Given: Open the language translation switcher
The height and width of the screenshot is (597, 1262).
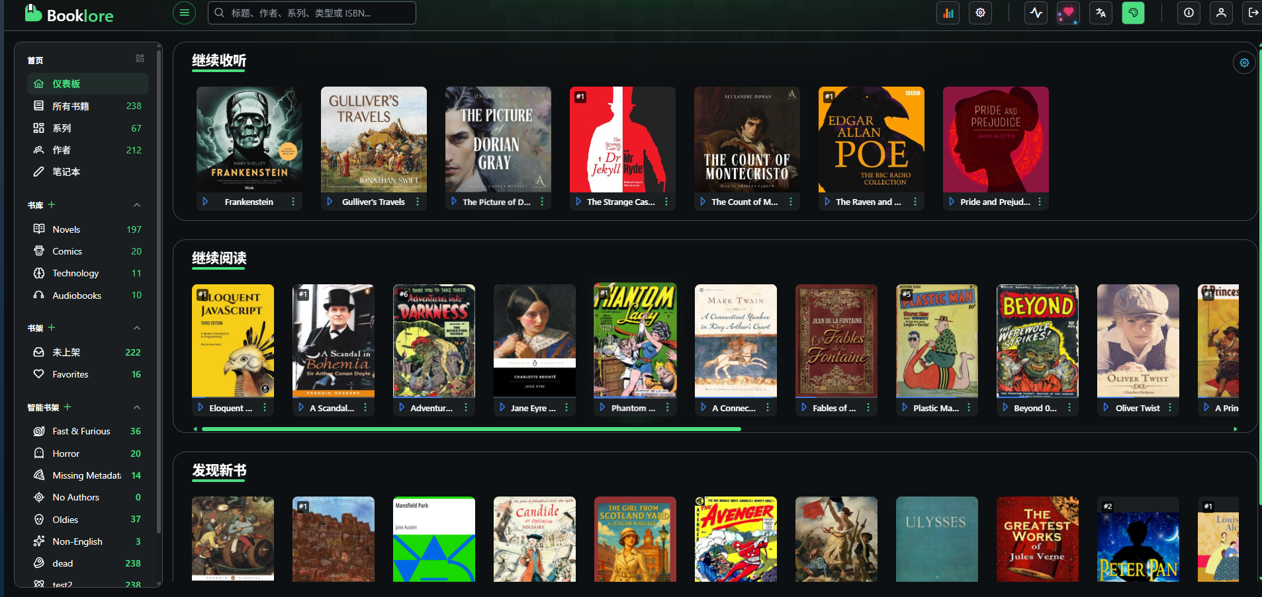Looking at the screenshot, I should pyautogui.click(x=1101, y=13).
